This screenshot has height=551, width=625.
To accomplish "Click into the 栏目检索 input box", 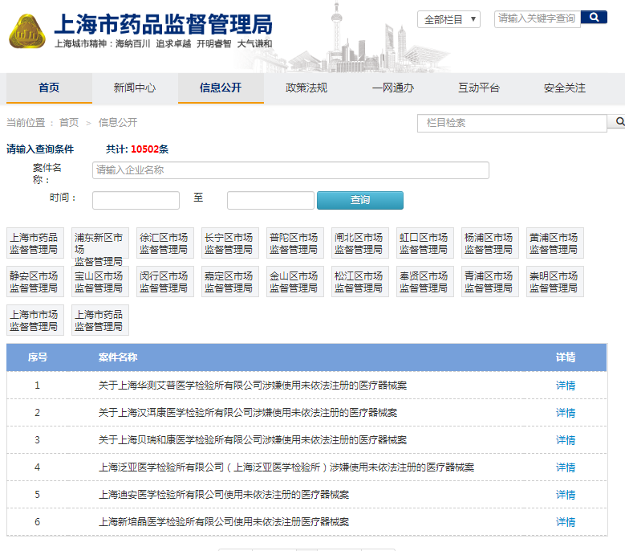I will [x=512, y=123].
